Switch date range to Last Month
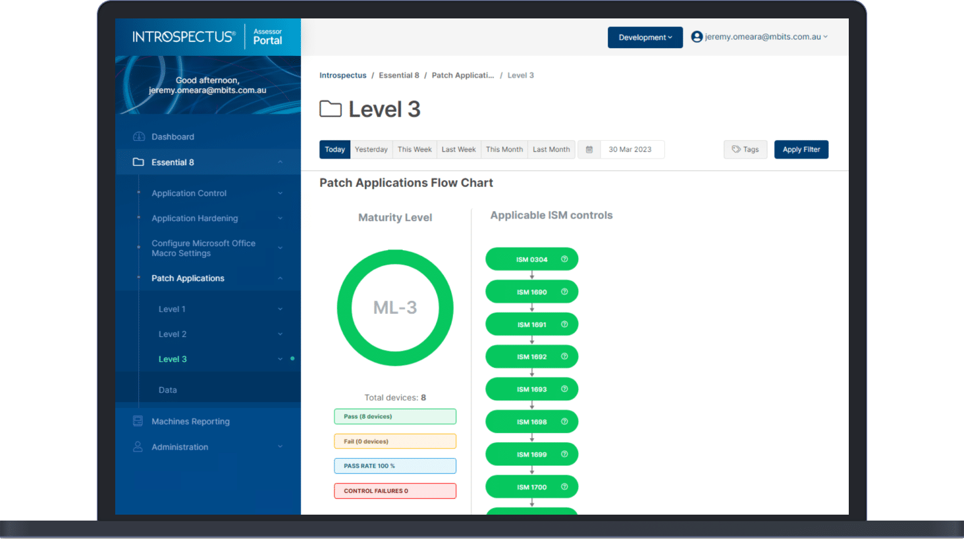Screen dimensions: 964x539 [x=551, y=149]
